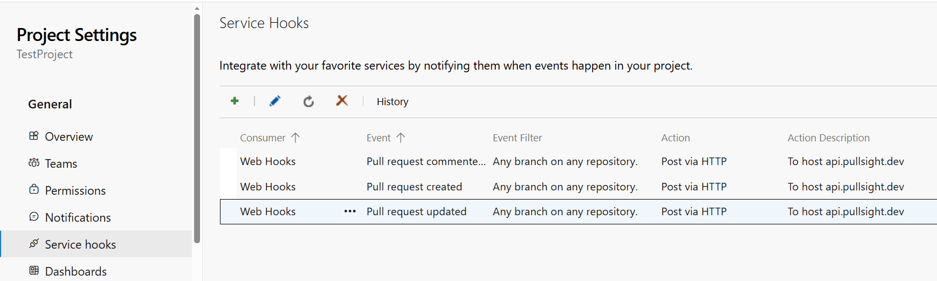Select Service hooks in sidebar
The width and height of the screenshot is (937, 281).
pyautogui.click(x=96, y=244)
